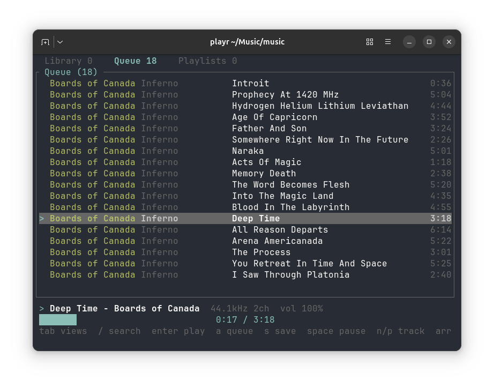494x387 pixels.
Task: Expand the new-tab options dropdown arrow
Action: tap(60, 42)
